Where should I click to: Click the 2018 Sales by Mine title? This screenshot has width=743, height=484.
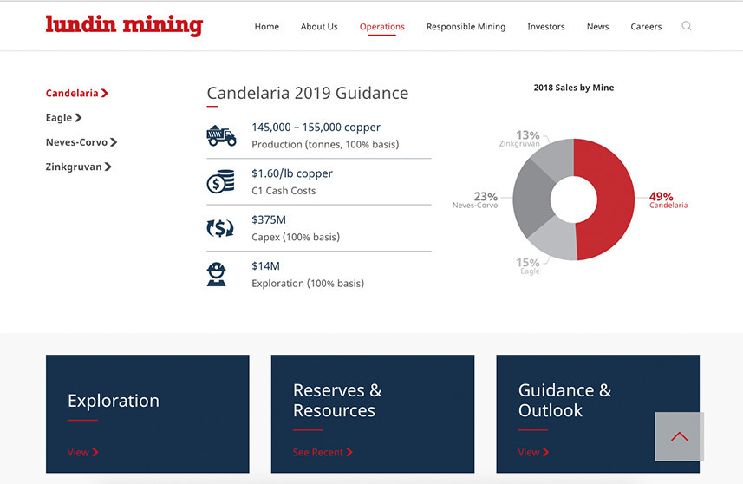pos(573,88)
